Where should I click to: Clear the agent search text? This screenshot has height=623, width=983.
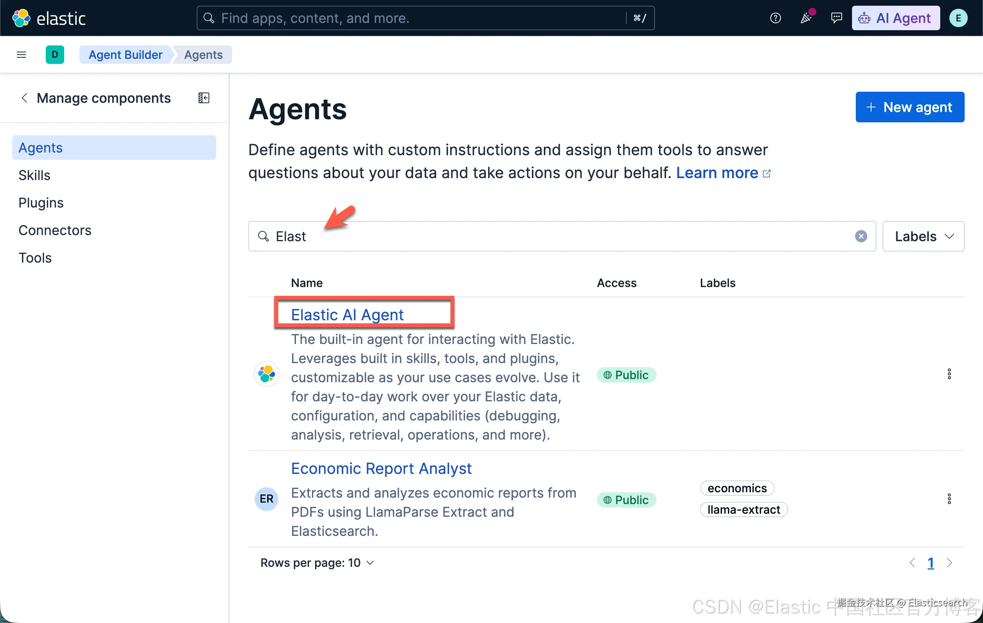pos(861,236)
